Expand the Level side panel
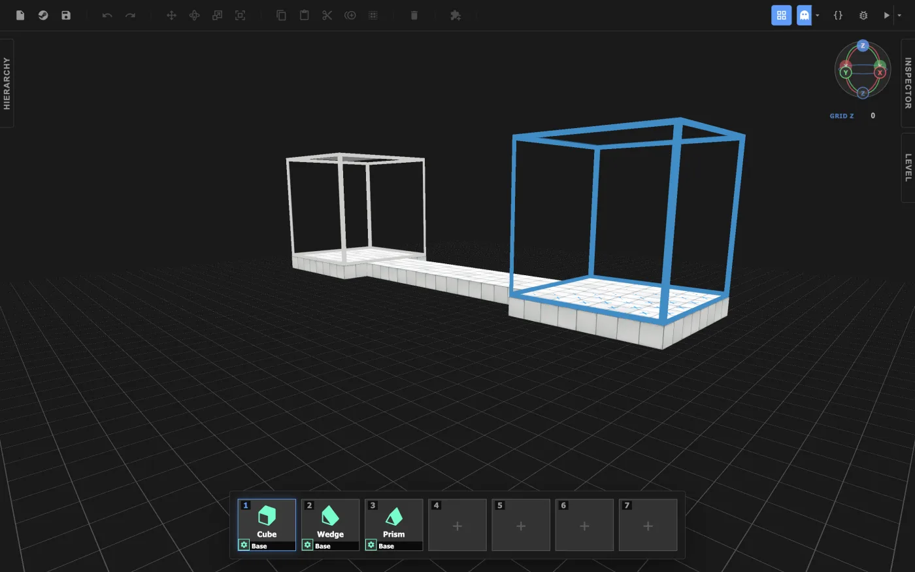 (x=908, y=168)
